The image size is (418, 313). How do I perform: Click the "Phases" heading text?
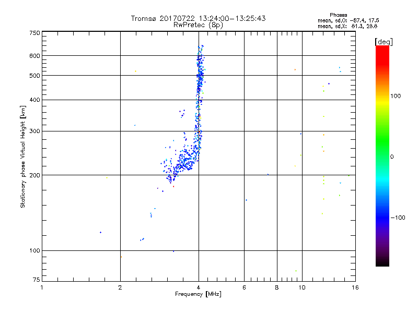click(338, 15)
